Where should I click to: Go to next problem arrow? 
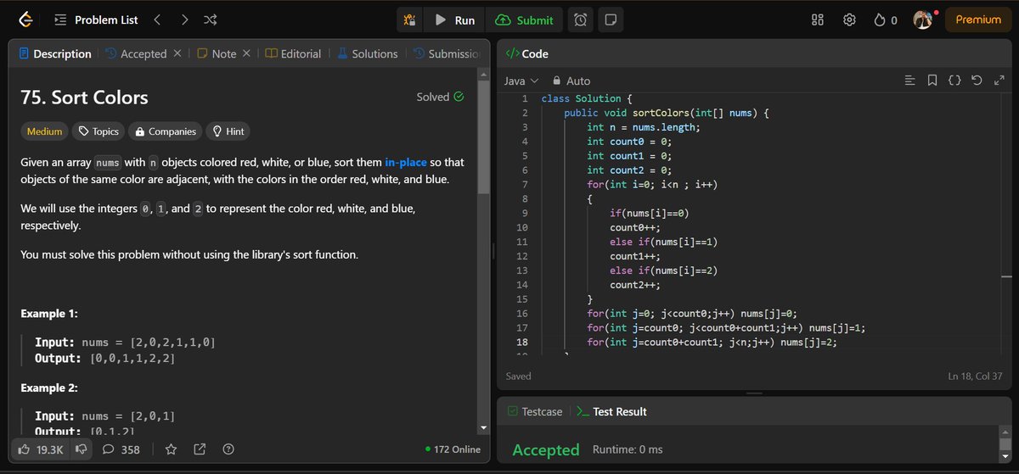point(184,20)
